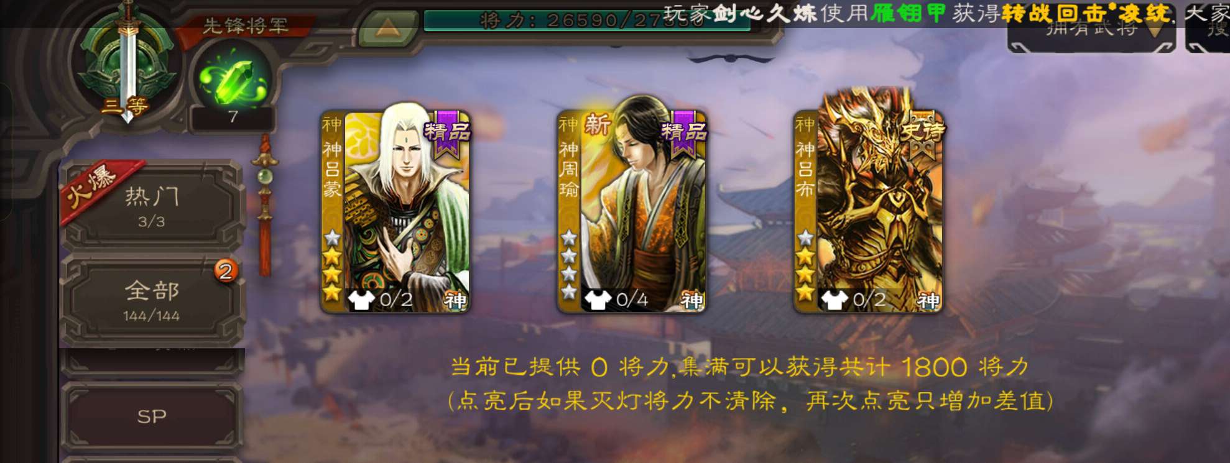This screenshot has width=1230, height=463.
Task: Open the 神吕蒙 hero card
Action: [x=395, y=211]
